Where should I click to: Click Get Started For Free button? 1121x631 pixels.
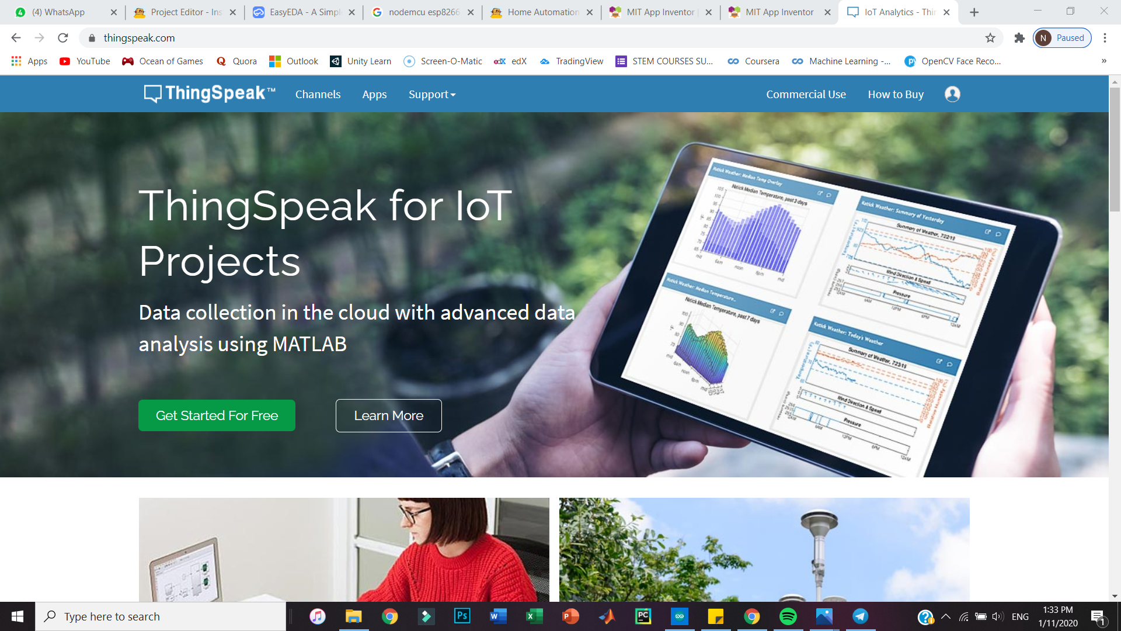click(x=217, y=415)
